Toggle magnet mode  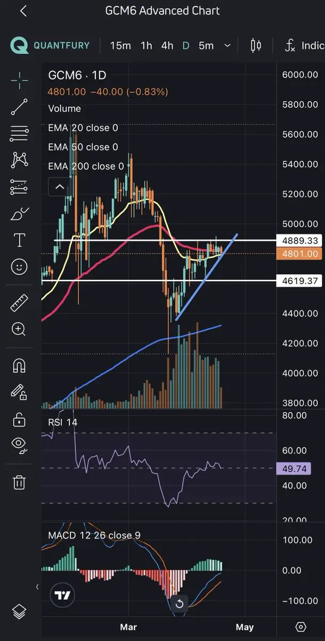(19, 365)
